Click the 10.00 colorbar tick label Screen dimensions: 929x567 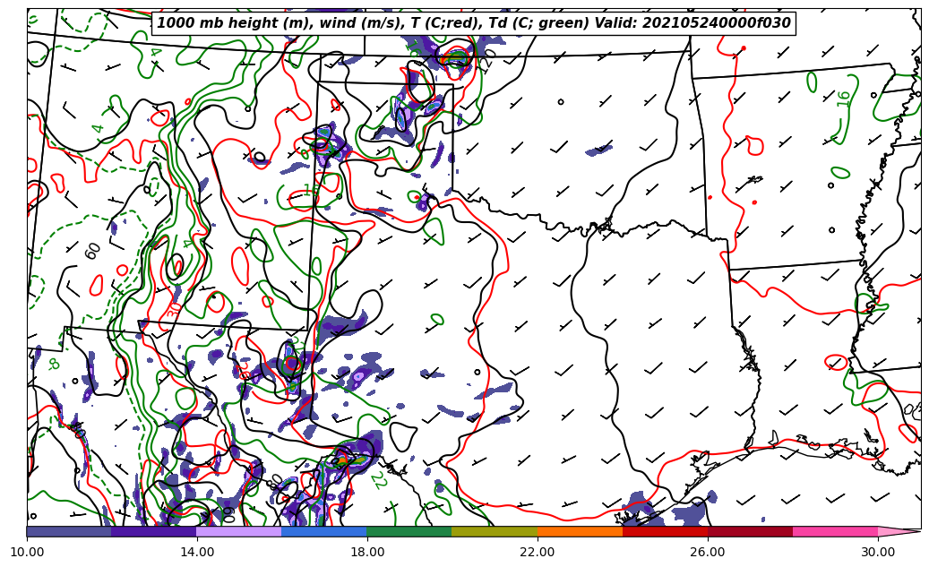tap(27, 552)
